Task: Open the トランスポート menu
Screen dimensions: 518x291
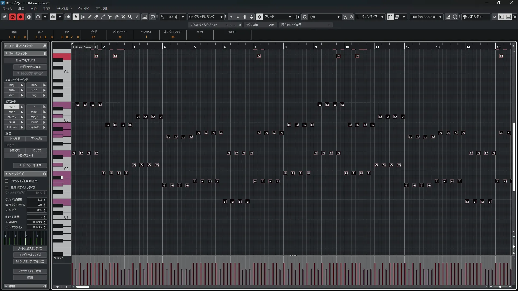Action: pyautogui.click(x=64, y=9)
